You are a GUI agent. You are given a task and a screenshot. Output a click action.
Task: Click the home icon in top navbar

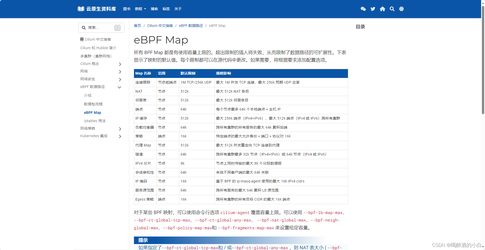pos(382,9)
